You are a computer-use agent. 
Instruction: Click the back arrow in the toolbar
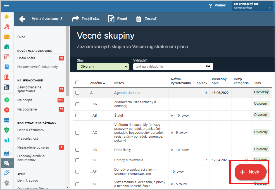(22, 19)
